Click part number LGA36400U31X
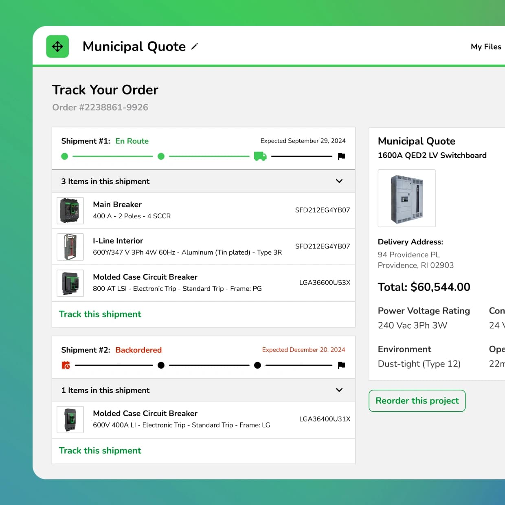Image resolution: width=505 pixels, height=505 pixels. (325, 419)
